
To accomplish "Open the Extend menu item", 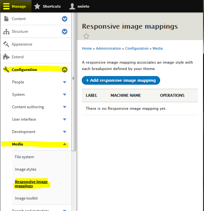I will (18, 57).
